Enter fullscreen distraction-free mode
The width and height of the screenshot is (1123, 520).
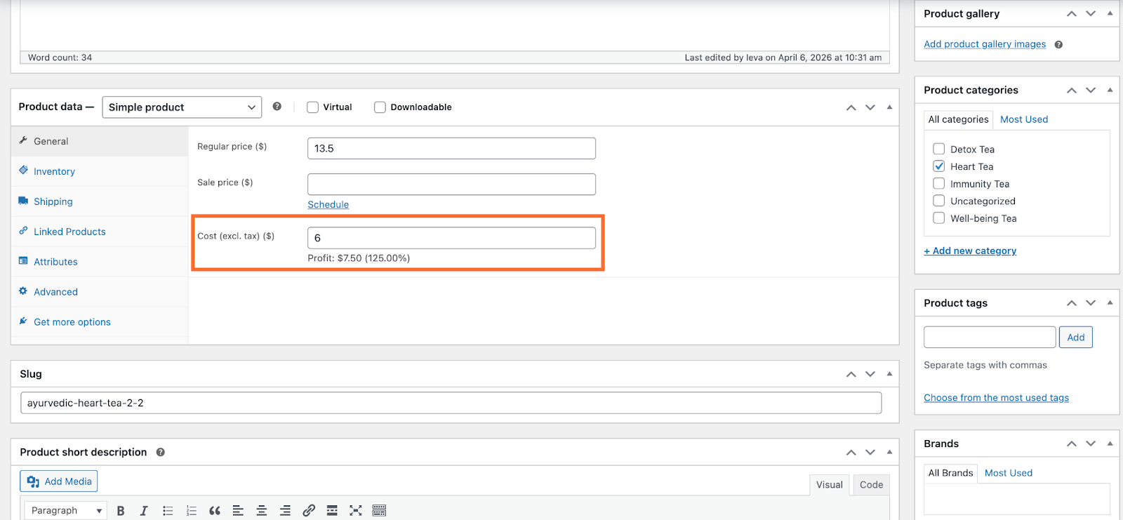[x=356, y=510]
